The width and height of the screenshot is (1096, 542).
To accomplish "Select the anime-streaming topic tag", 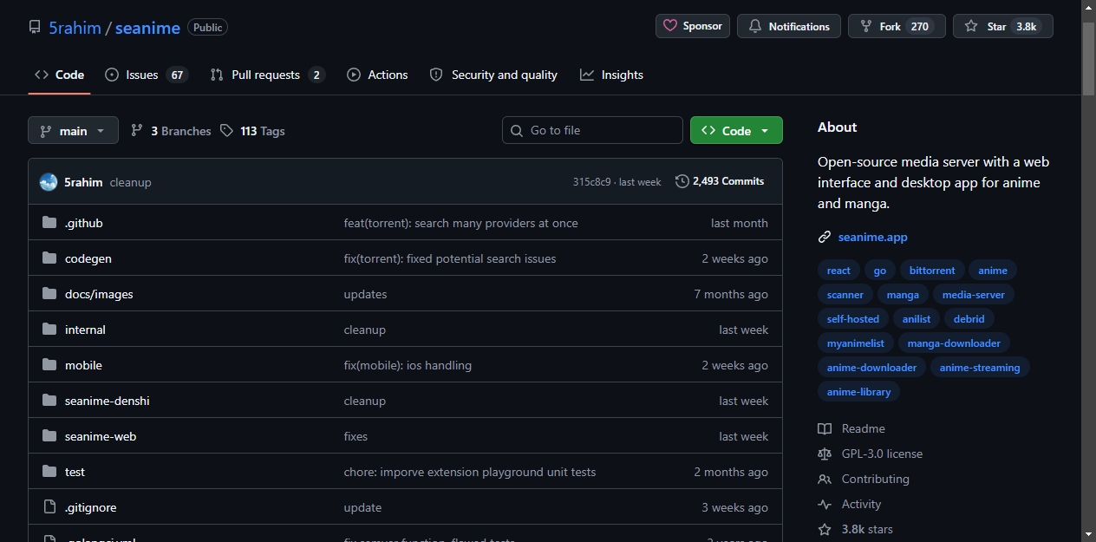I will pyautogui.click(x=980, y=368).
